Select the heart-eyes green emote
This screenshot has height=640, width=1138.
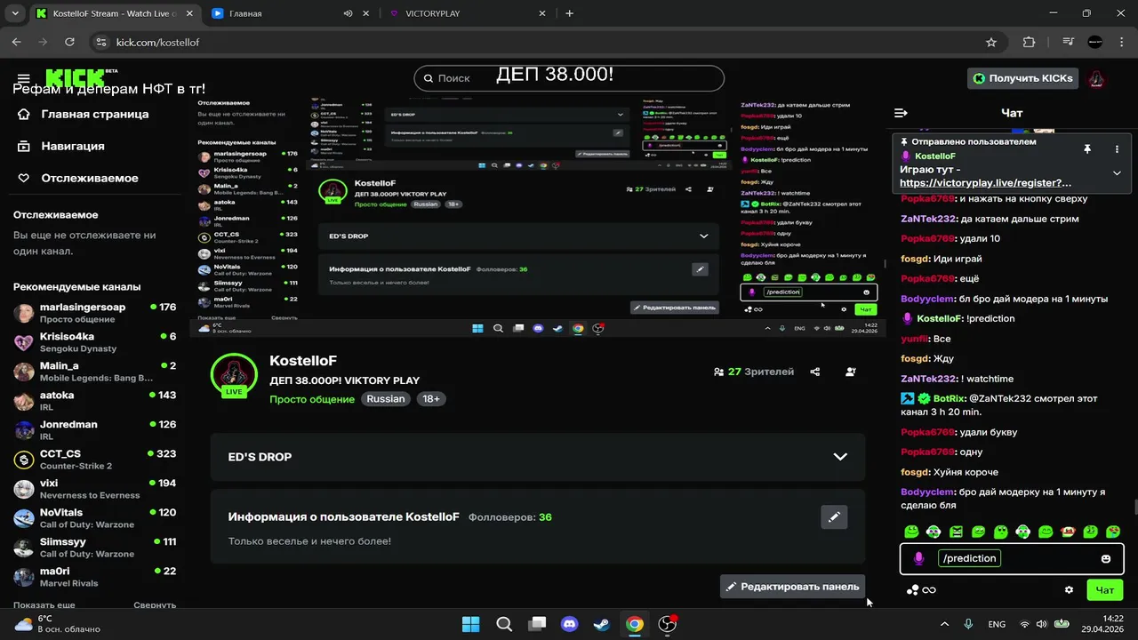tap(1112, 532)
